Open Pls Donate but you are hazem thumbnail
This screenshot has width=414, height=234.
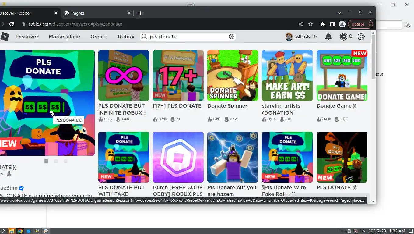(233, 157)
